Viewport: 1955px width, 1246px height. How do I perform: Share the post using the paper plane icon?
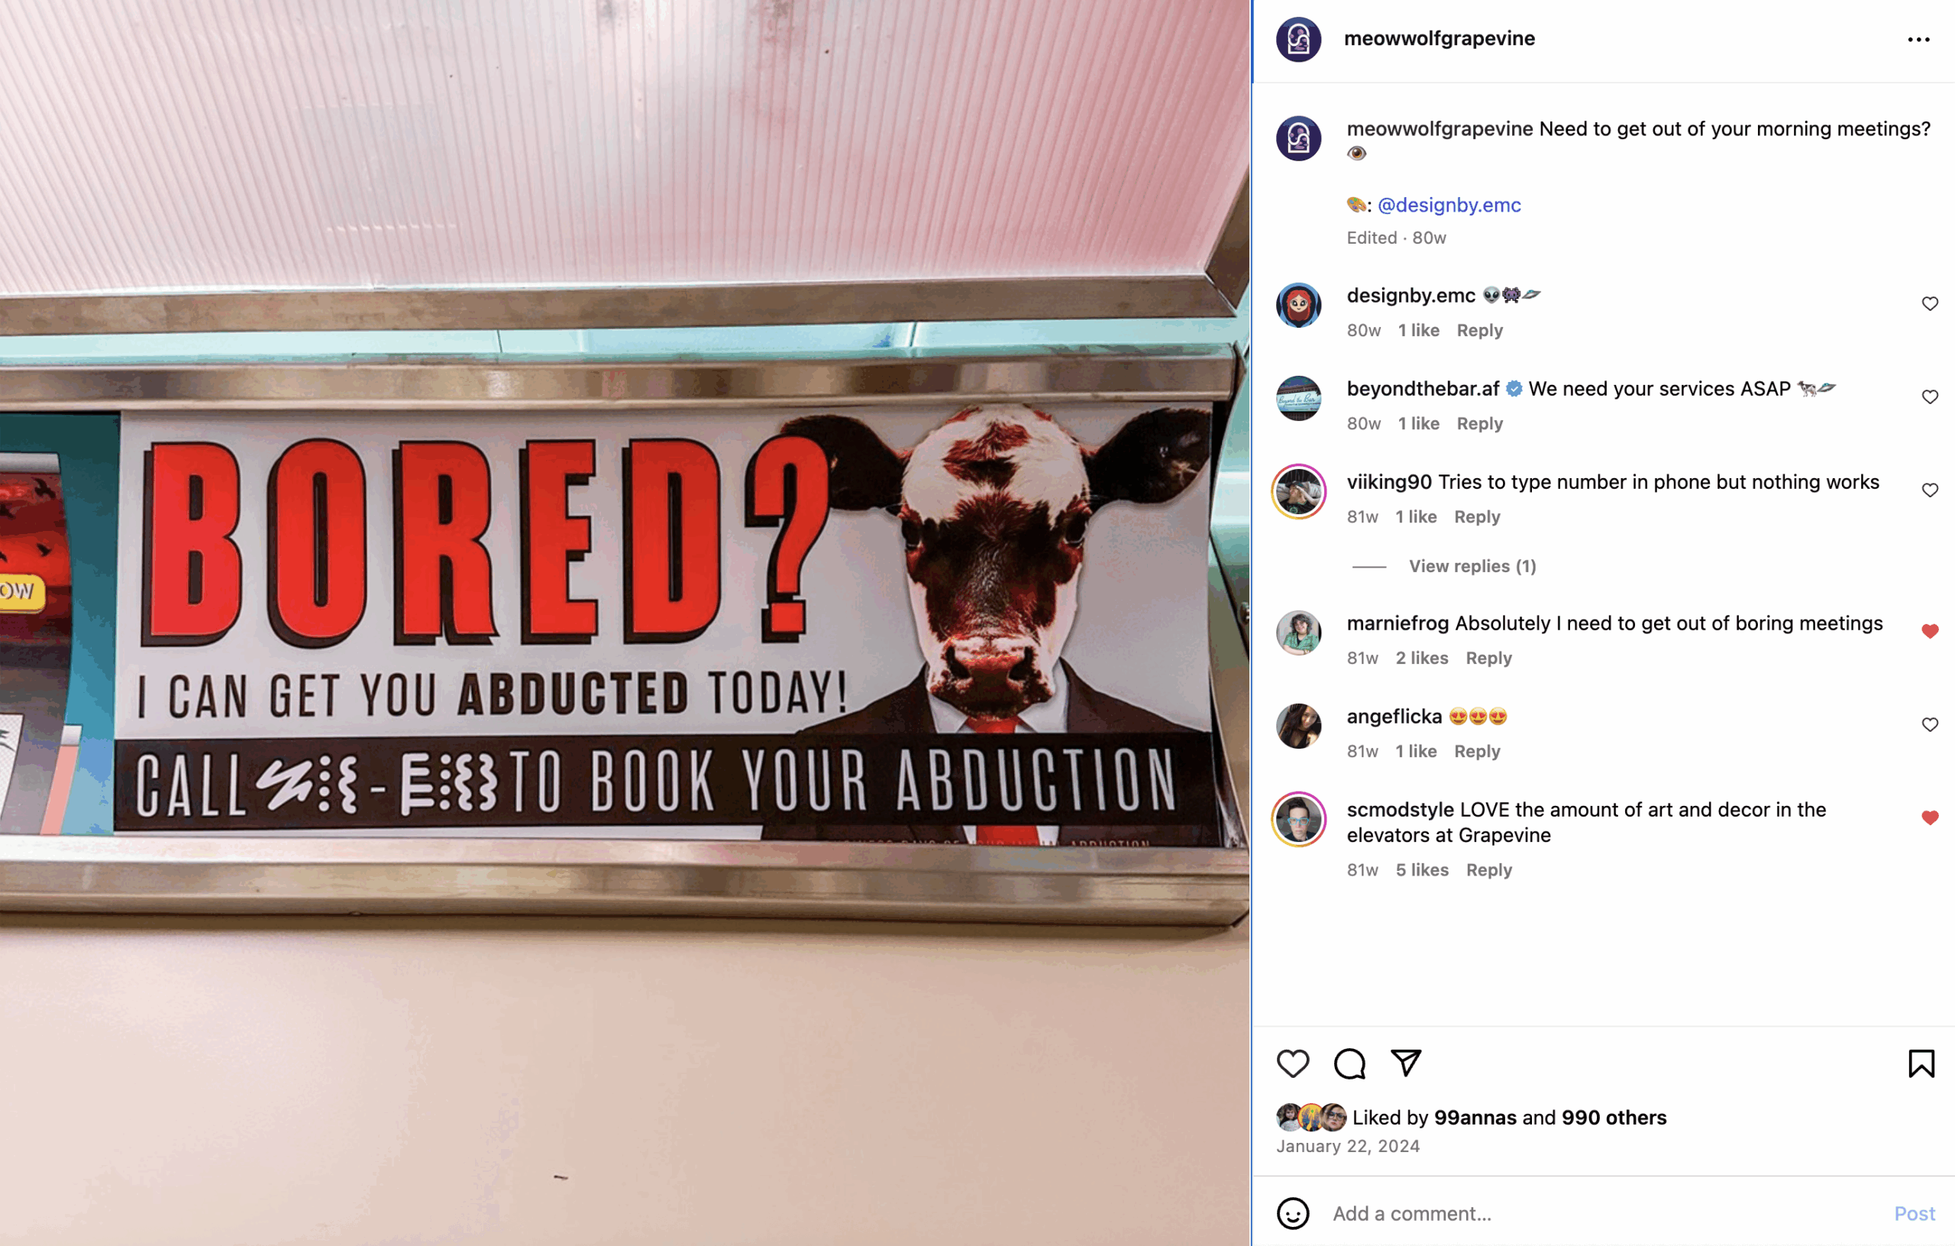point(1405,1063)
